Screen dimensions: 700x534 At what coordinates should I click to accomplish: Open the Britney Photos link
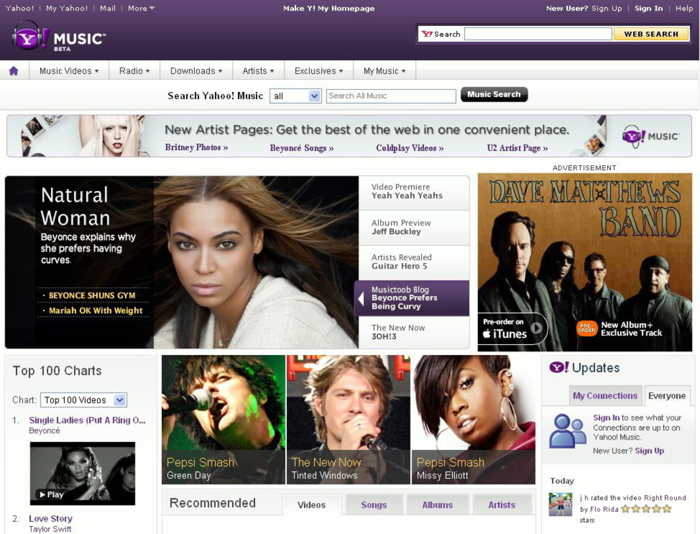(196, 147)
